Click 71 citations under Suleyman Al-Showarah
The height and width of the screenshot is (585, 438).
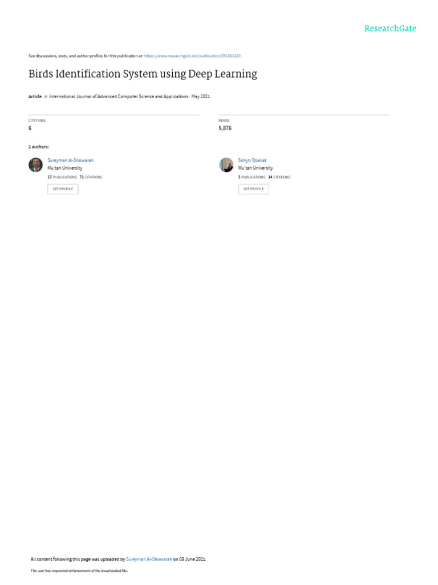click(91, 177)
